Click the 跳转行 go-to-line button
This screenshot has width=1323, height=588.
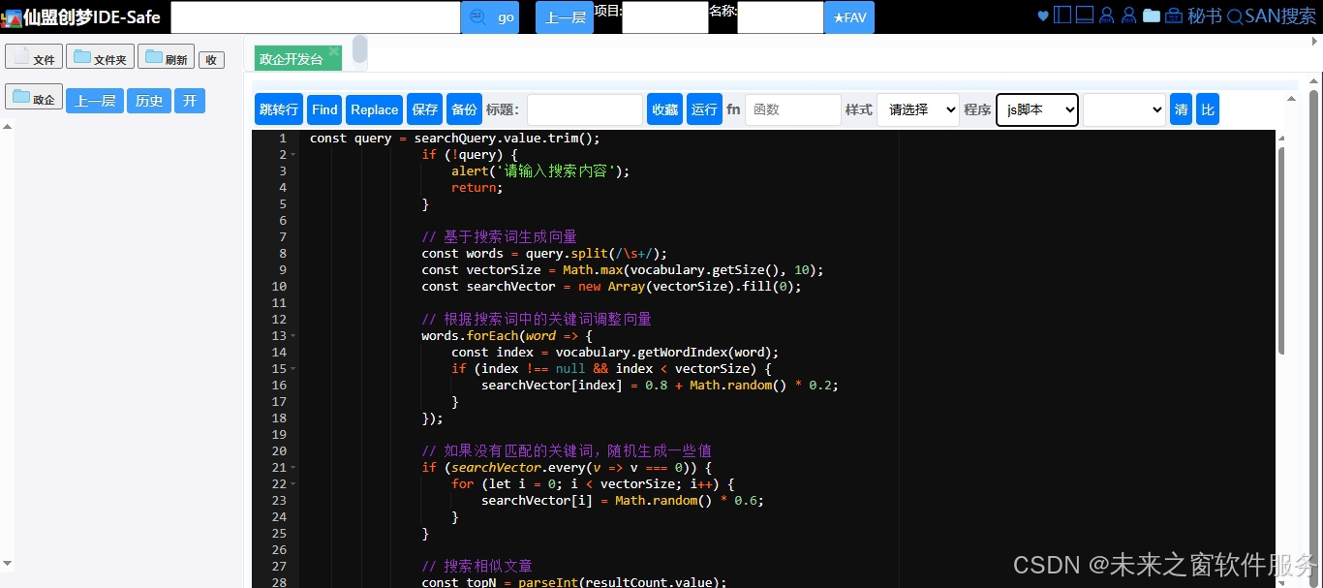tap(279, 109)
